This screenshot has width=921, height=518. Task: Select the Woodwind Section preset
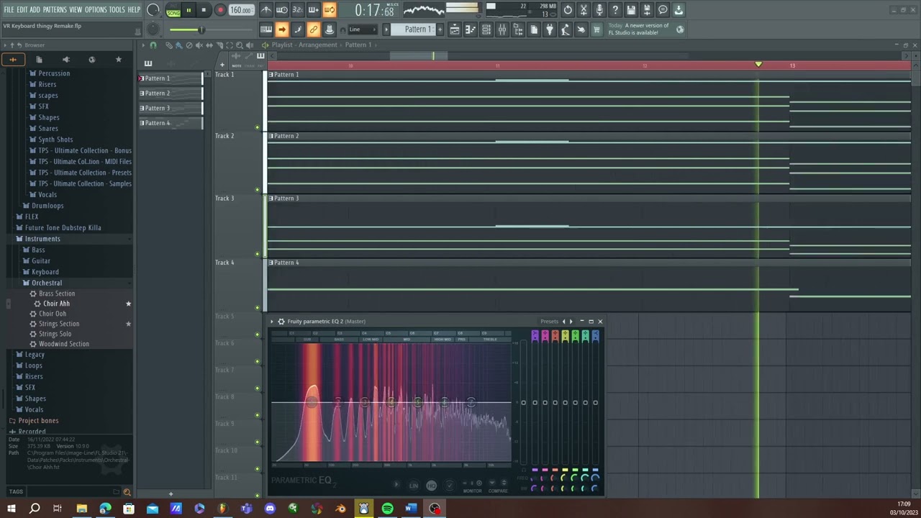tap(64, 344)
